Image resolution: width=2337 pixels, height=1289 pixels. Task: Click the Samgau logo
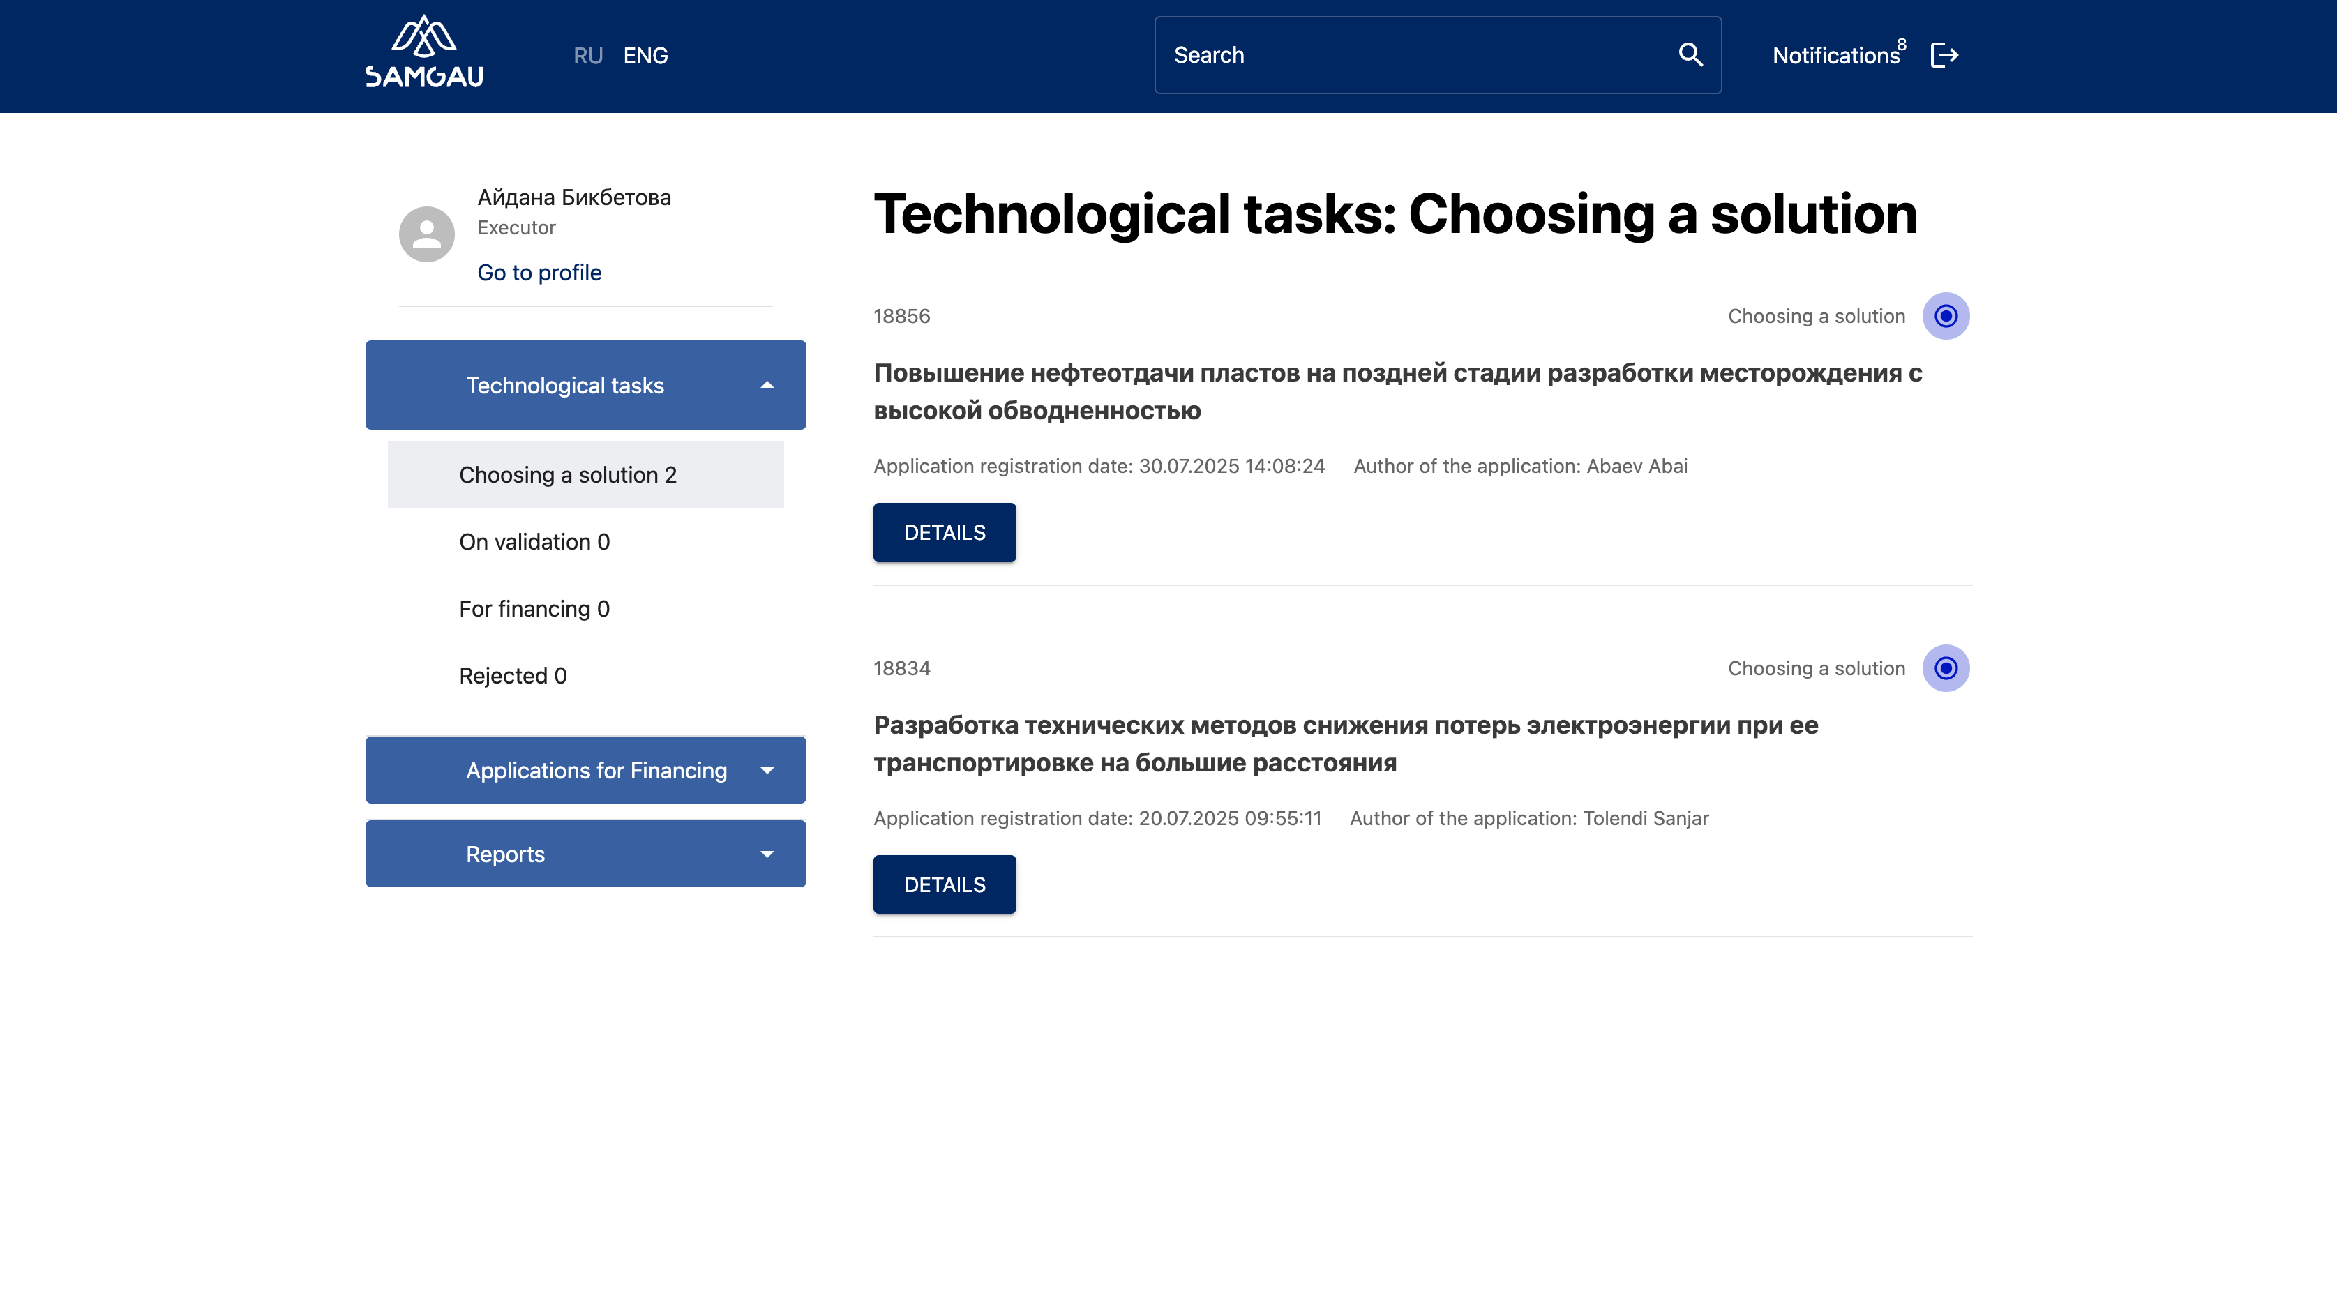(423, 52)
